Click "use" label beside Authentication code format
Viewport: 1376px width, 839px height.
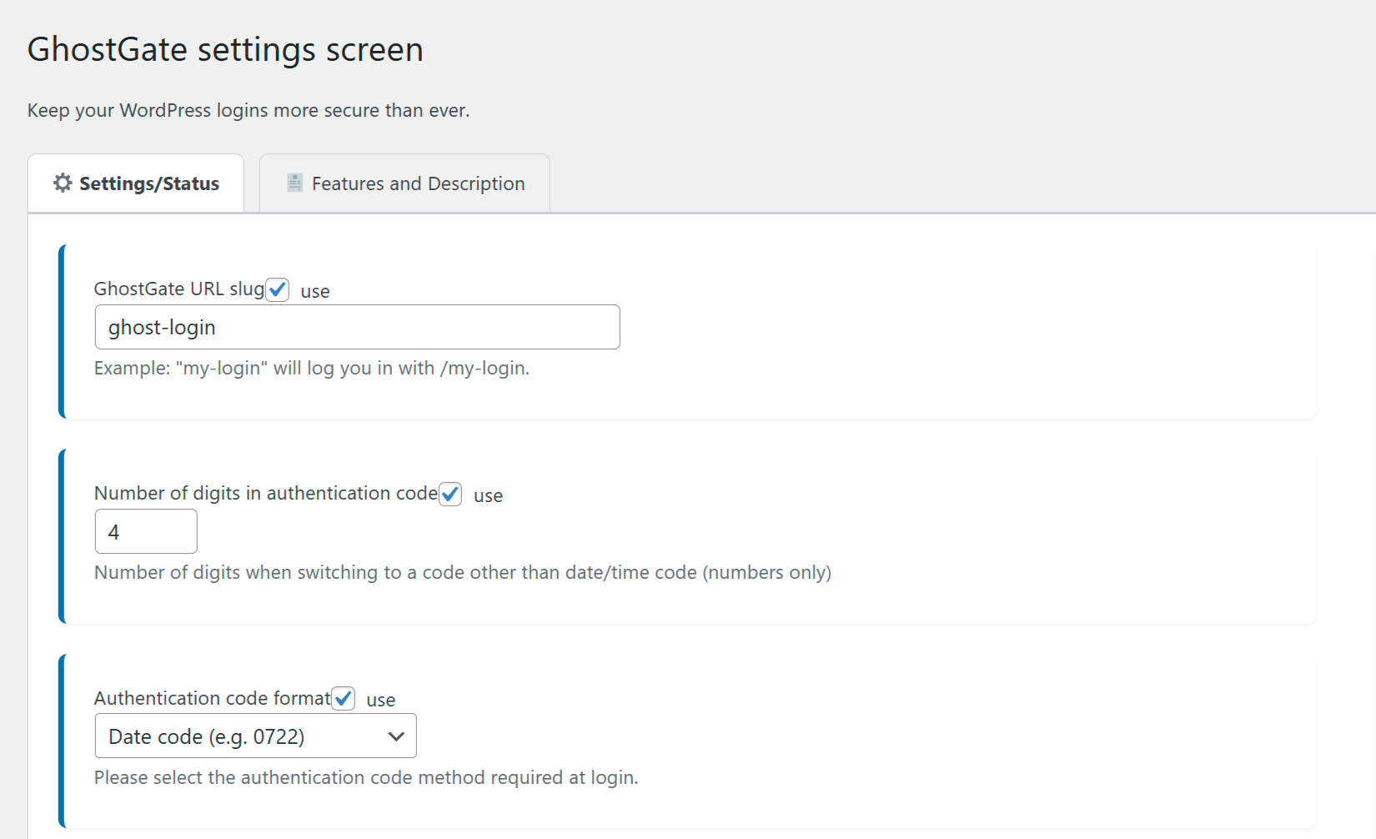click(x=381, y=700)
